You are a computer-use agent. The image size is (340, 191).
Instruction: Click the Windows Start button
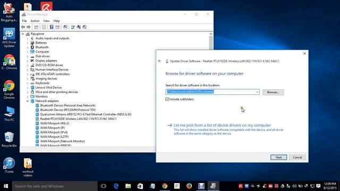coord(6,186)
